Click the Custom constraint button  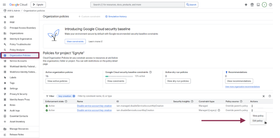pos(89,17)
